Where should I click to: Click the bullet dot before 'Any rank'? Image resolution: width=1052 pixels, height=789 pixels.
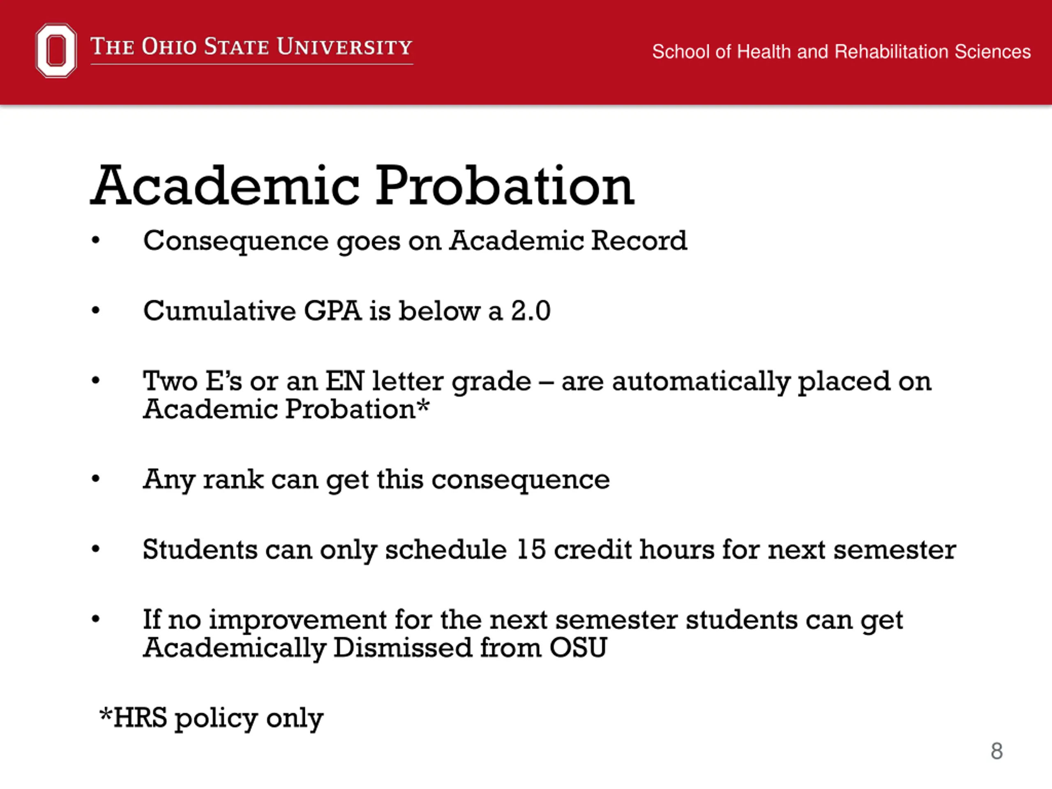(96, 479)
